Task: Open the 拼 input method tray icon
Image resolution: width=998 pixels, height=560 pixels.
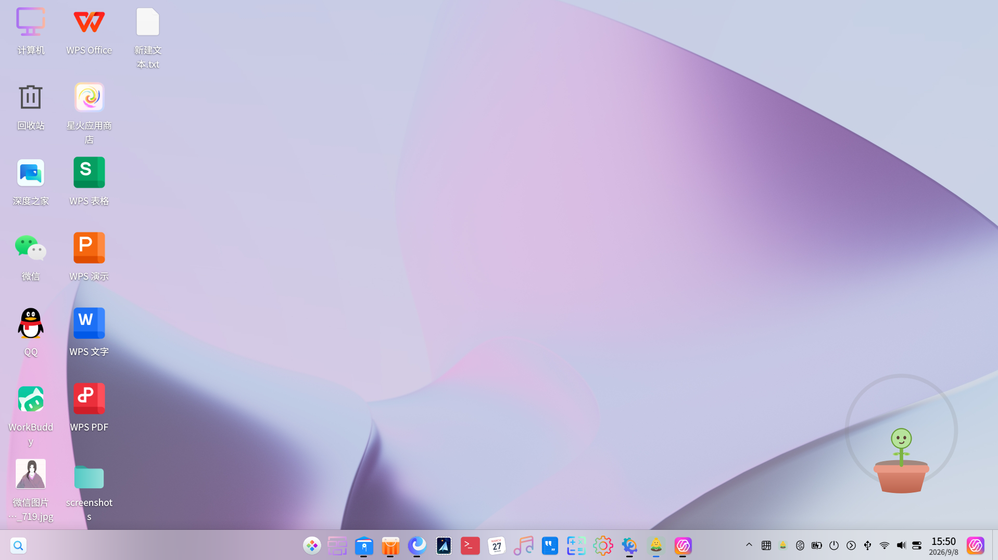Action: pyautogui.click(x=766, y=545)
